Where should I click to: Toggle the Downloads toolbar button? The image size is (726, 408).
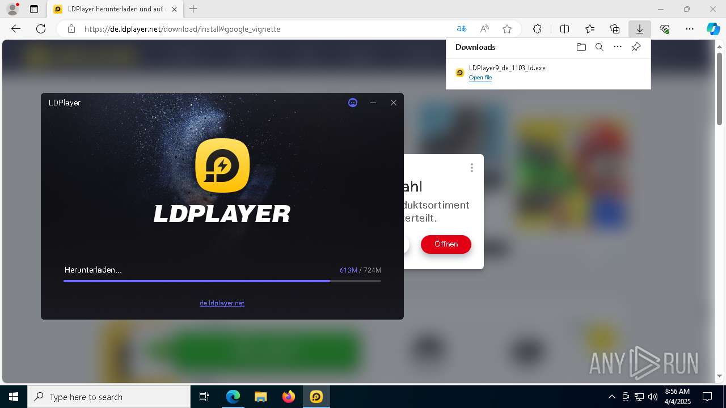(x=640, y=29)
